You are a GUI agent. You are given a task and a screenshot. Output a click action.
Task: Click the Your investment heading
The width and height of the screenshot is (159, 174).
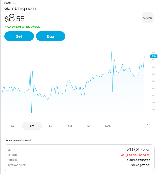[18, 140]
